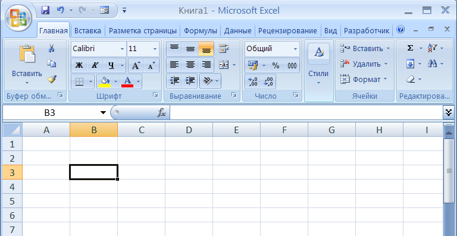Open Число dialog launcher
Screen dimensions: 457x236
click(x=296, y=95)
